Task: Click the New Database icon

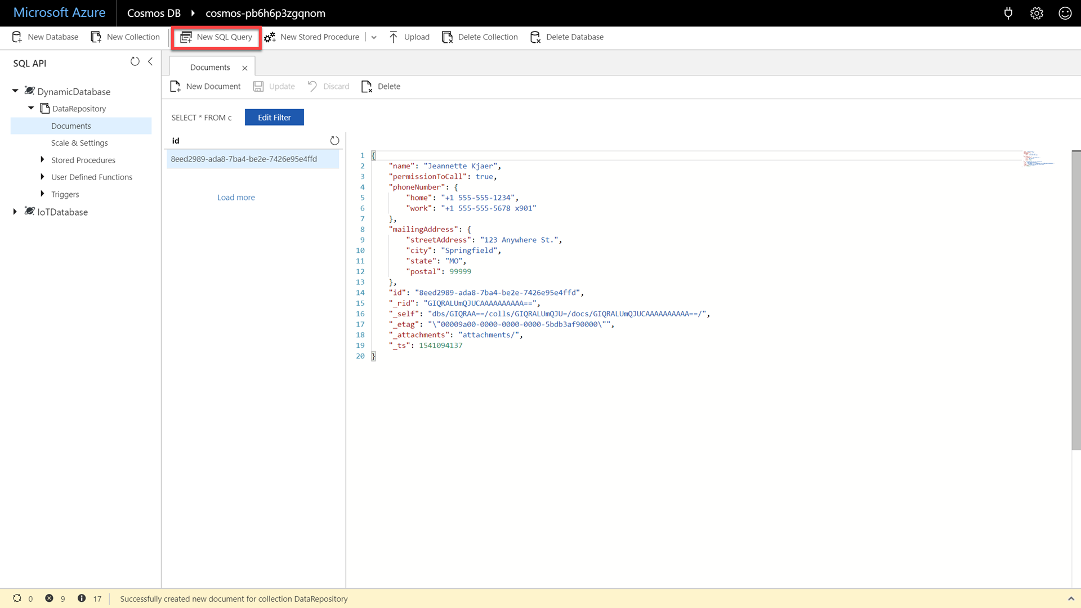Action: click(x=17, y=37)
